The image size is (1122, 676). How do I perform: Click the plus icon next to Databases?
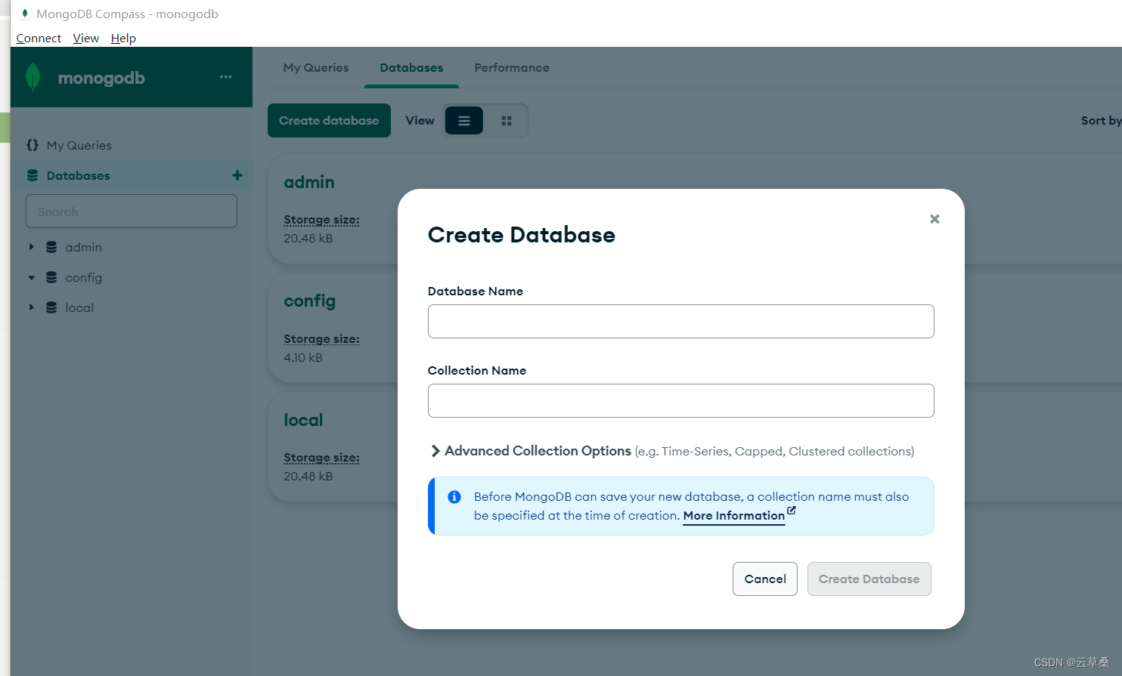click(x=237, y=174)
